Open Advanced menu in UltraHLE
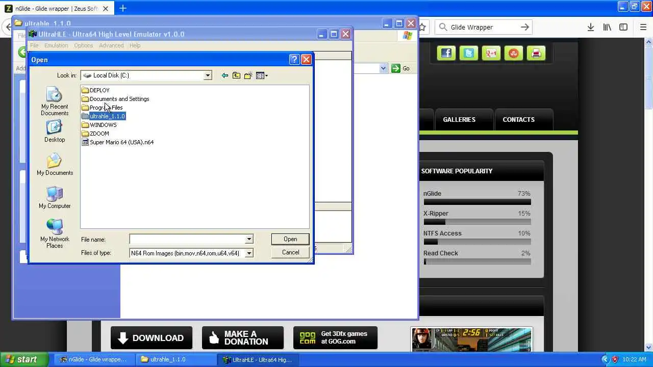653x367 pixels. point(111,45)
